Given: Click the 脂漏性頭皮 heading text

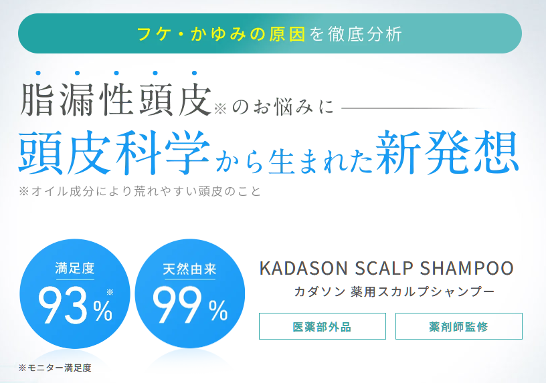Looking at the screenshot, I should [116, 100].
